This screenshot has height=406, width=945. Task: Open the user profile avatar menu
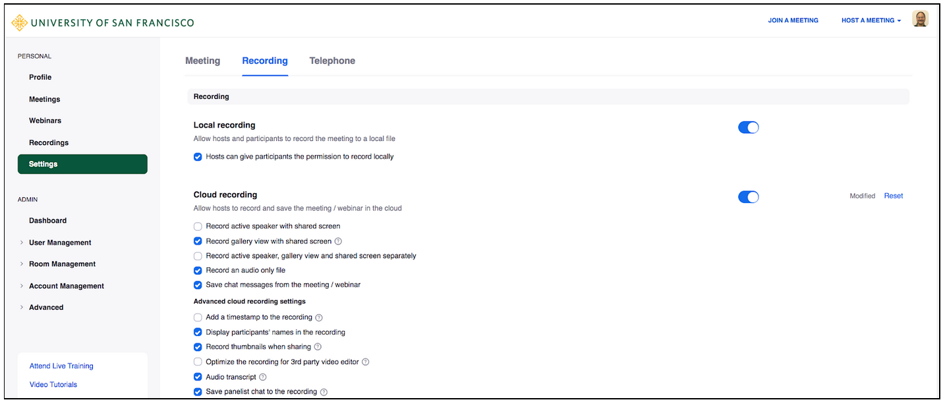tap(920, 20)
